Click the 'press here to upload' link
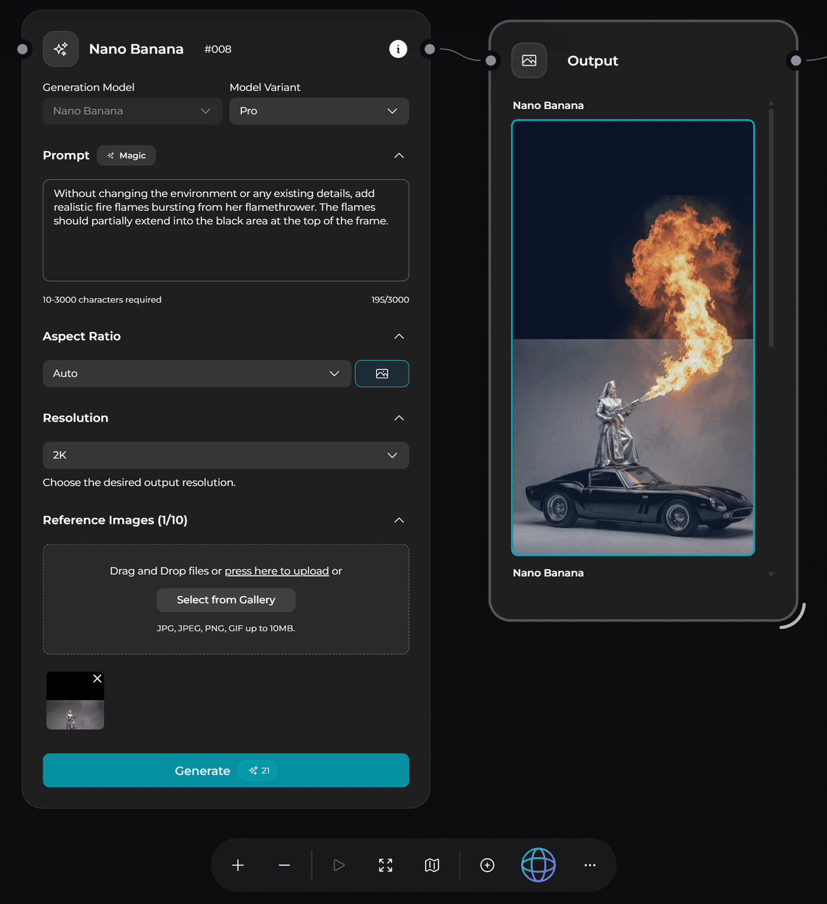The height and width of the screenshot is (904, 827). click(x=276, y=571)
